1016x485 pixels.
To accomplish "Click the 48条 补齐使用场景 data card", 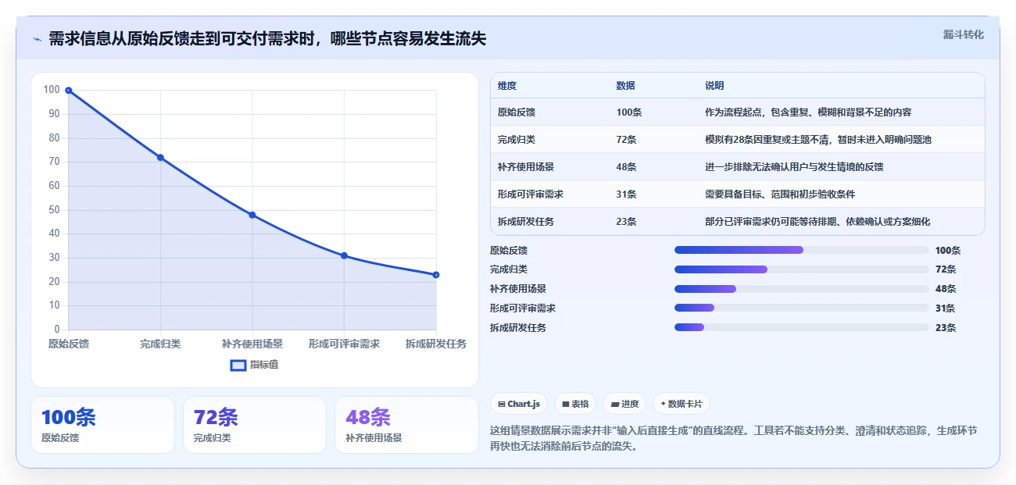I will 406,425.
